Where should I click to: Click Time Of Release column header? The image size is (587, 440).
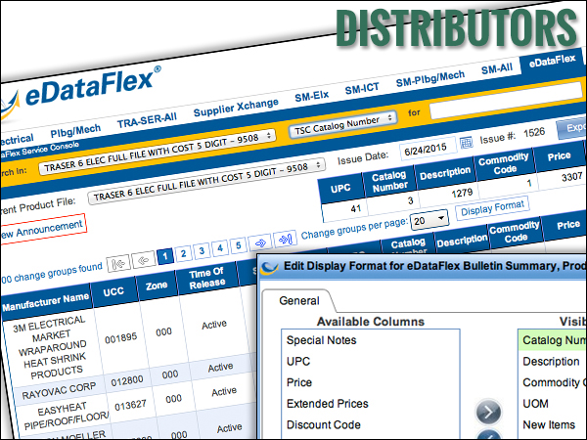tap(206, 278)
